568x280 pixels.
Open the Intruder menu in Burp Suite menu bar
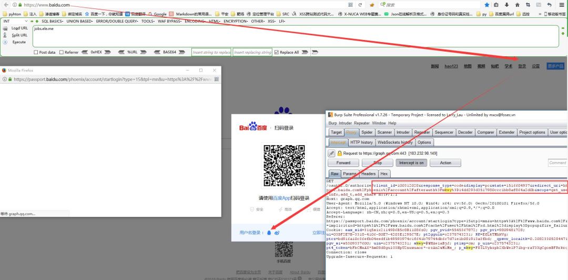(x=345, y=123)
